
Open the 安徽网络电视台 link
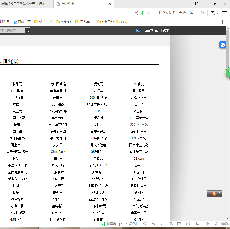click(x=17, y=152)
